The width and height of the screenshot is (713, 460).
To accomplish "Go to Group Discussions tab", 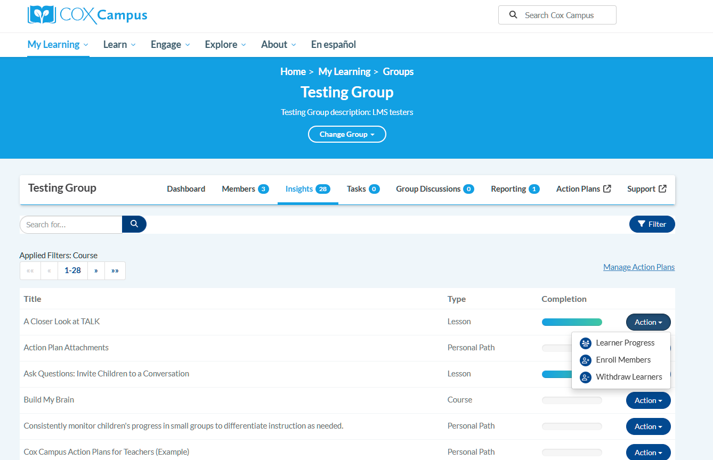I will tap(435, 189).
